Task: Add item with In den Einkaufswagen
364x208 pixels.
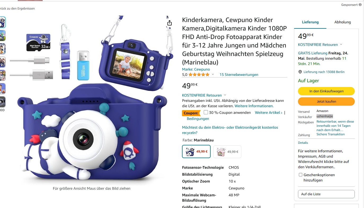Action: point(326,91)
